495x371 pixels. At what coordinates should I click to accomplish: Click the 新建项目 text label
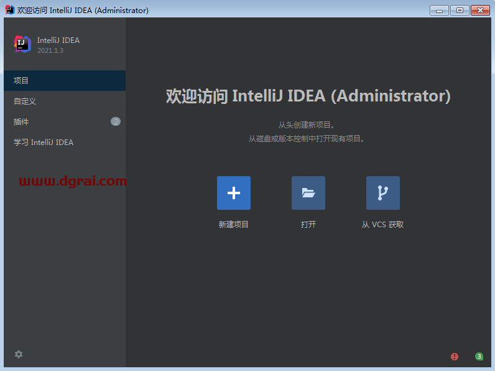tap(234, 225)
